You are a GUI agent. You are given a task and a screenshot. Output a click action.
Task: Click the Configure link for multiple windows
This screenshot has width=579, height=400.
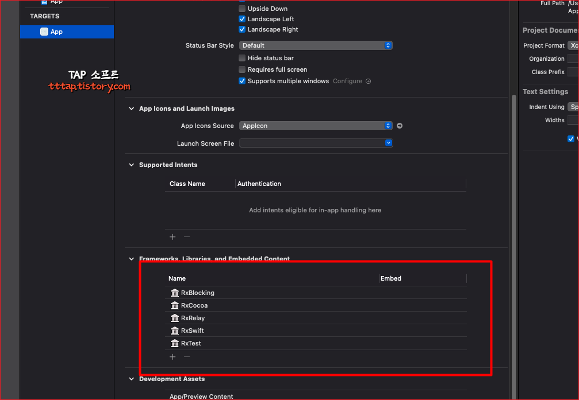pyautogui.click(x=351, y=81)
